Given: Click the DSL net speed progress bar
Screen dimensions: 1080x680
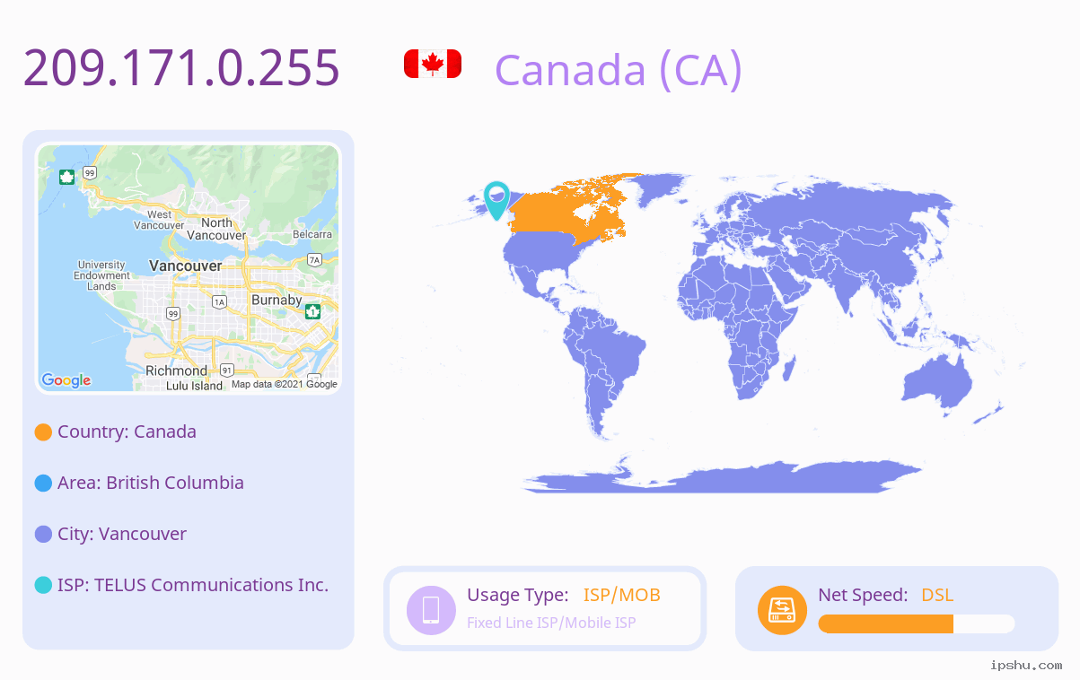Looking at the screenshot, I should (x=917, y=623).
